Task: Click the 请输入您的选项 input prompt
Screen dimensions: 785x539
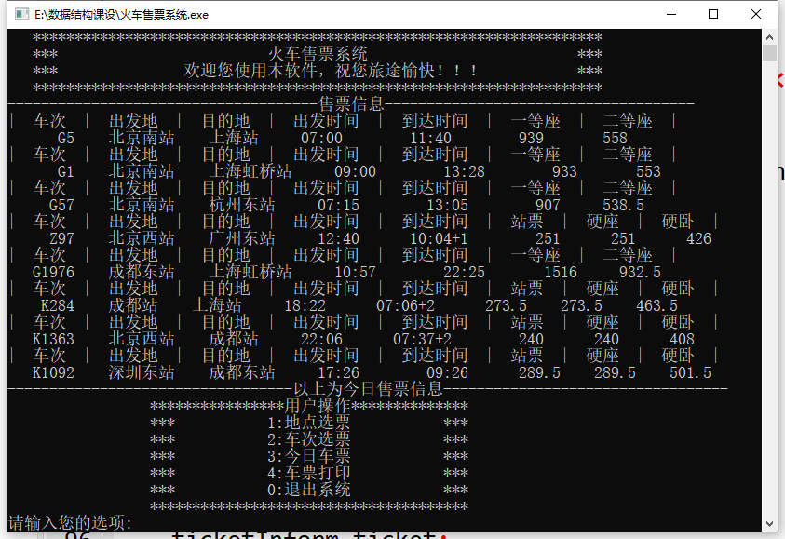Action: click(70, 523)
